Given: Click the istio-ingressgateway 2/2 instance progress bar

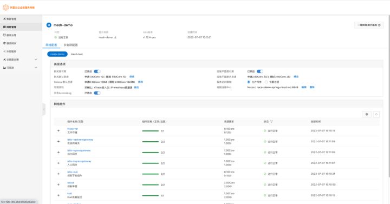Looking at the screenshot, I should pyautogui.click(x=151, y=163).
